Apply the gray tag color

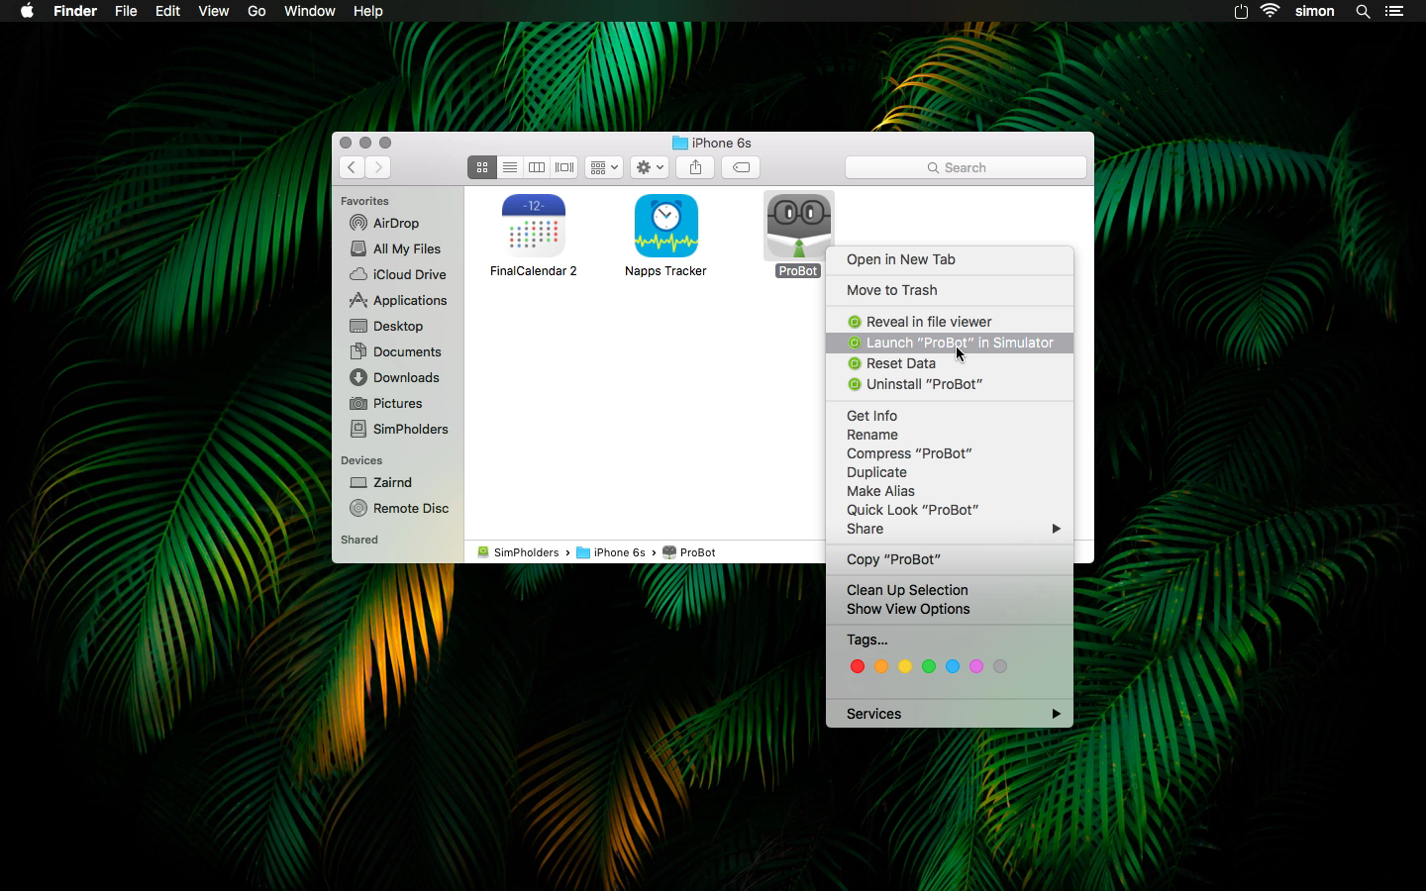(x=1000, y=666)
